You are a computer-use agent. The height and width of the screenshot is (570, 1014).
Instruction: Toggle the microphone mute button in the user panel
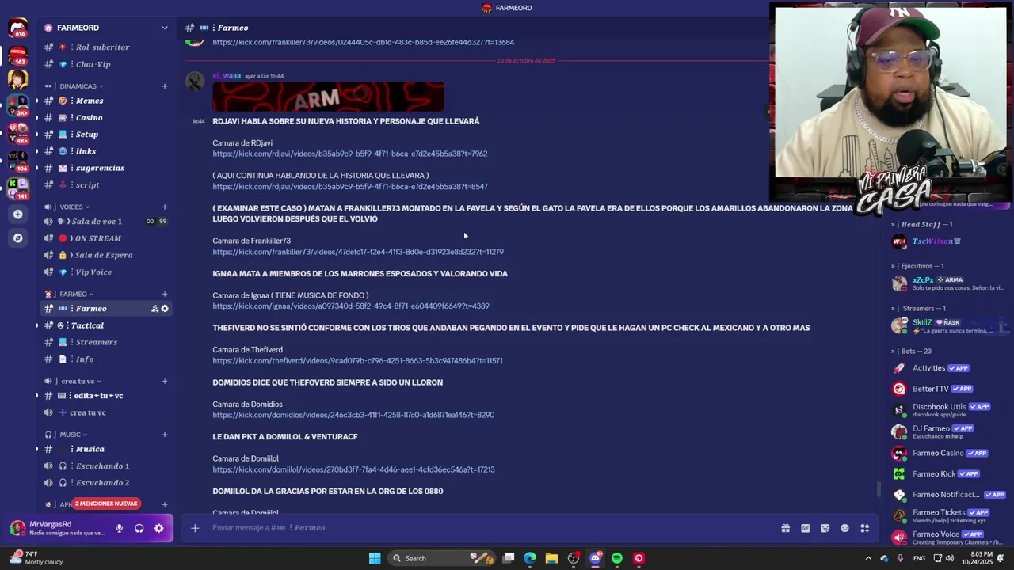click(120, 528)
